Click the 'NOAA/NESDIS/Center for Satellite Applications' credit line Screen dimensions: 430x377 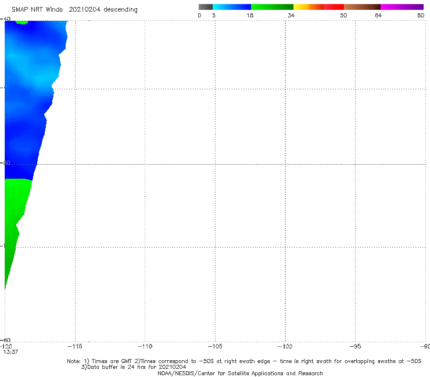coord(240,374)
